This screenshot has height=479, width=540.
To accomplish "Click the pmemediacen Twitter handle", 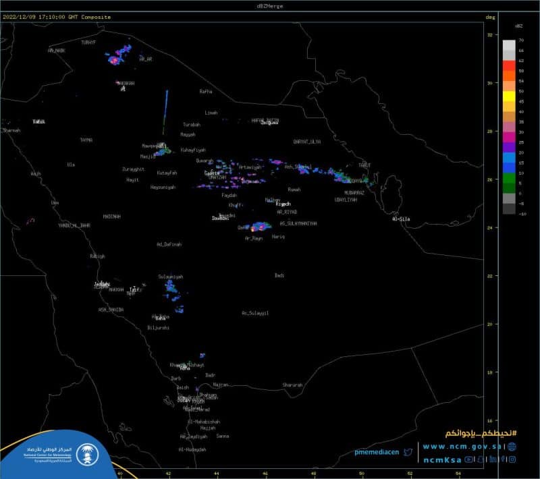I will [377, 452].
